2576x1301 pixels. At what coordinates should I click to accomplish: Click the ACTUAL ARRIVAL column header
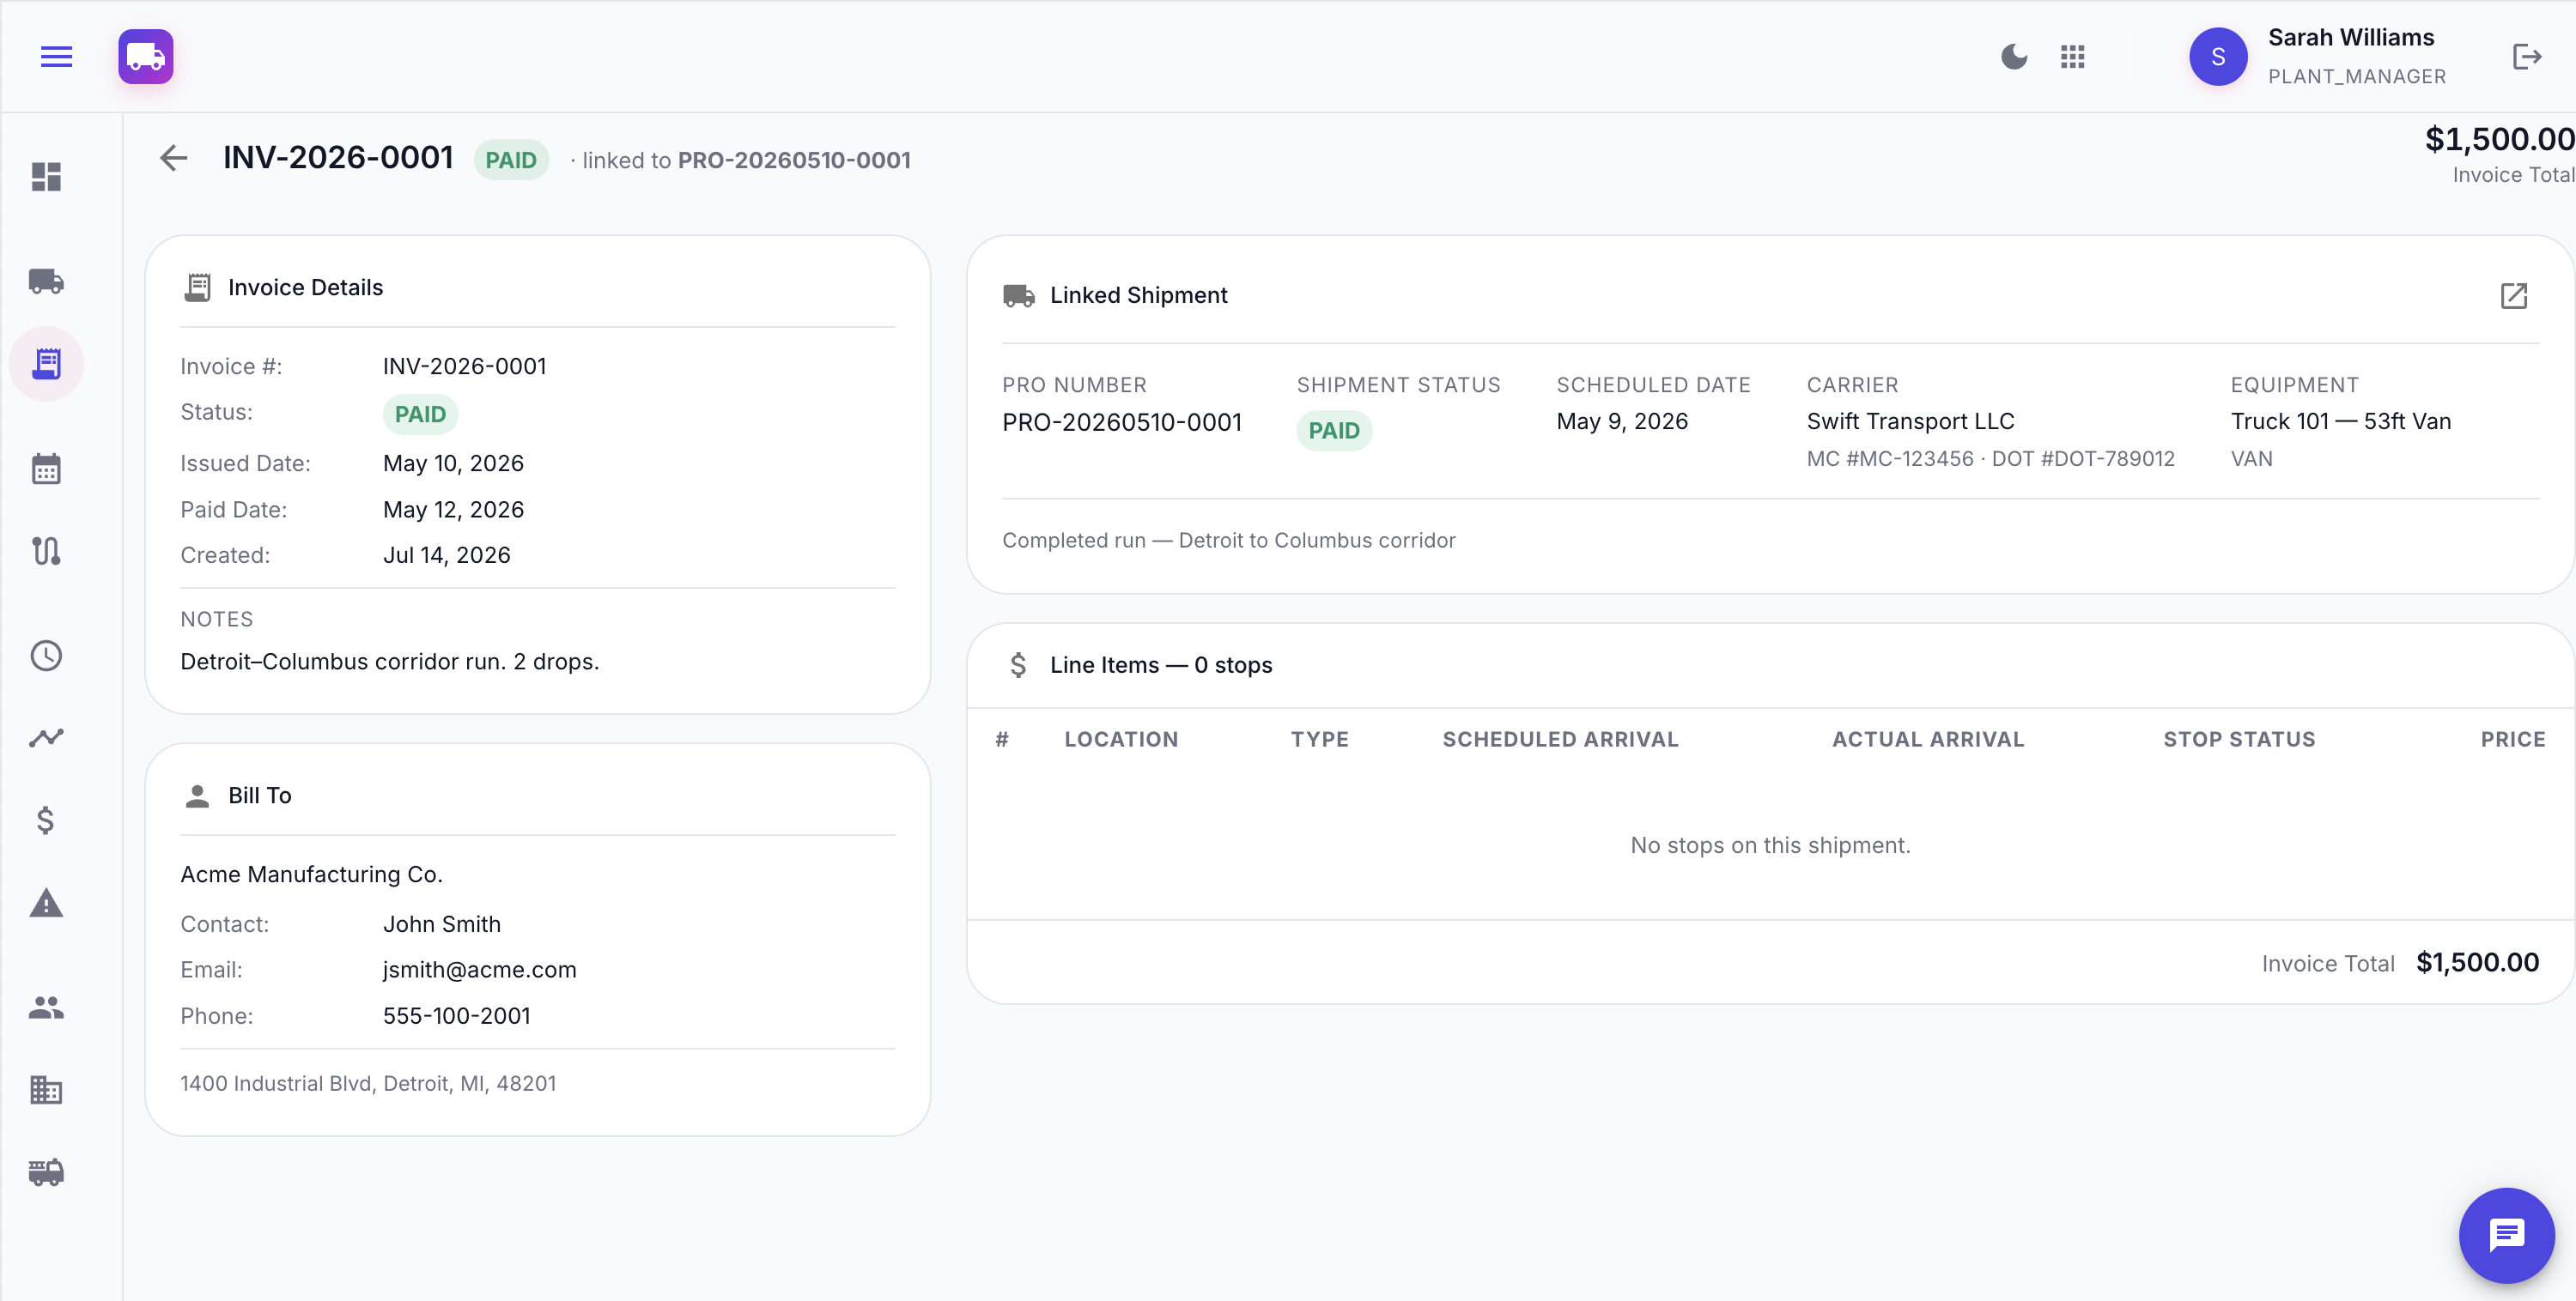(1927, 740)
